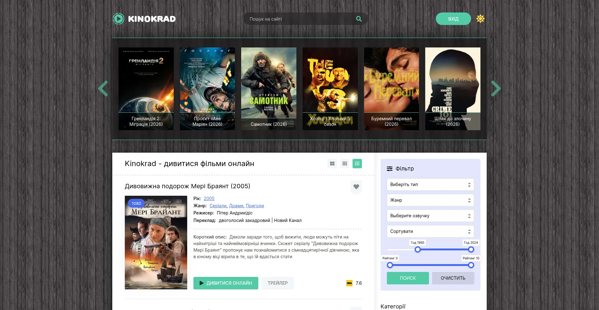Click the IMDb rating icon
Screen dimensions: 599x310
(349, 283)
